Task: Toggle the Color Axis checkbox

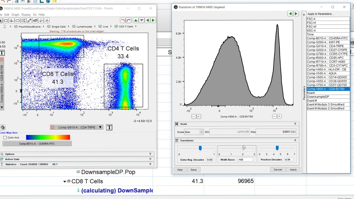Action: point(5,138)
